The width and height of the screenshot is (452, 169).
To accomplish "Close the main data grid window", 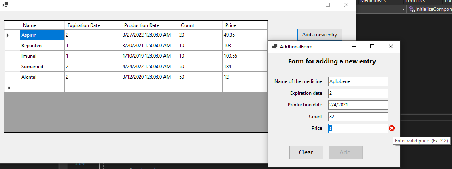I will coord(346,5).
